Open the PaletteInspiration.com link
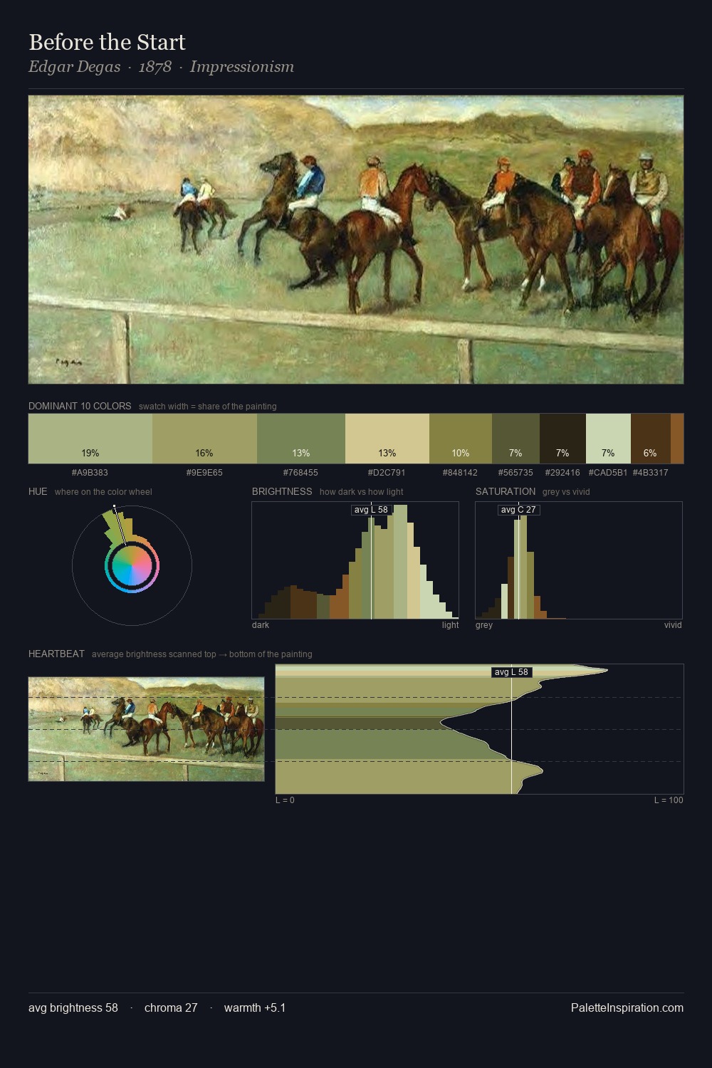Screen dimensions: 712x1068 (627, 1007)
